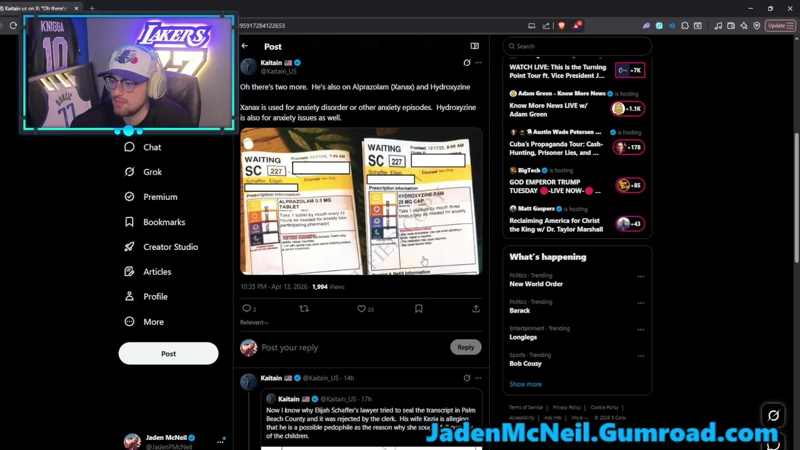Open Privacy Policy link
This screenshot has height=450, width=800.
pyautogui.click(x=567, y=407)
